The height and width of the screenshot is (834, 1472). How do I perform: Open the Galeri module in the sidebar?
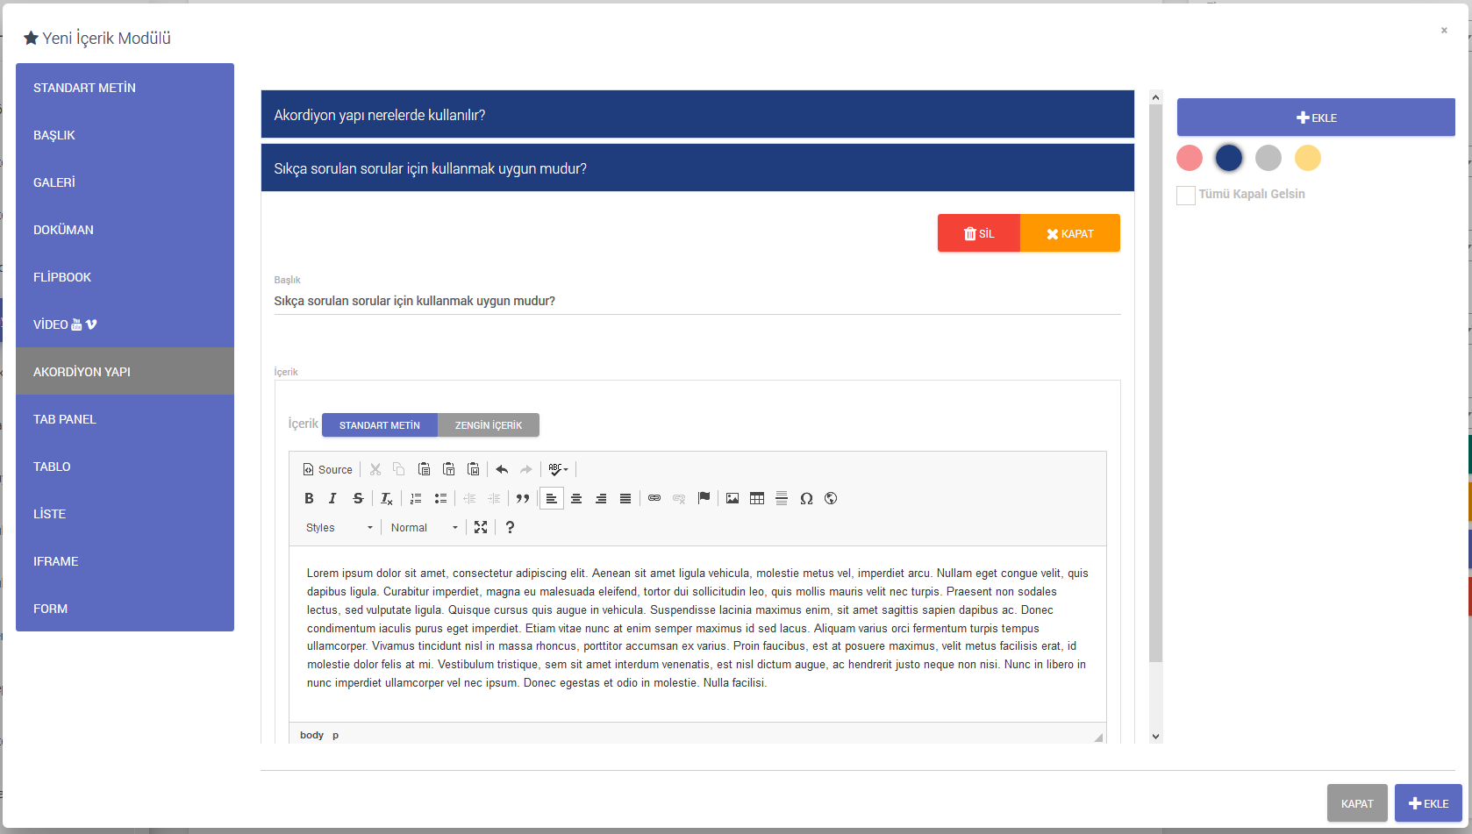[125, 182]
